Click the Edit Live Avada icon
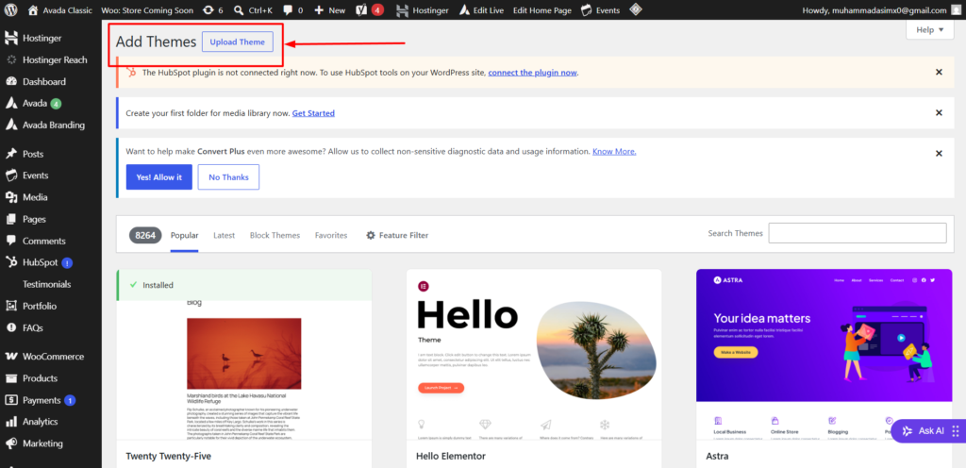 point(465,9)
